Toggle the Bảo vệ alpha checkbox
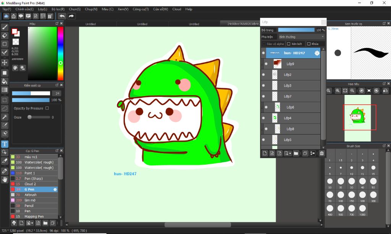The width and height of the screenshot is (391, 234). pos(264,44)
